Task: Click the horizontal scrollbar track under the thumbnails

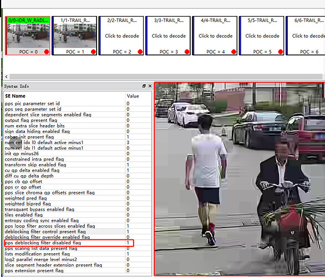Action: [x=166, y=76]
